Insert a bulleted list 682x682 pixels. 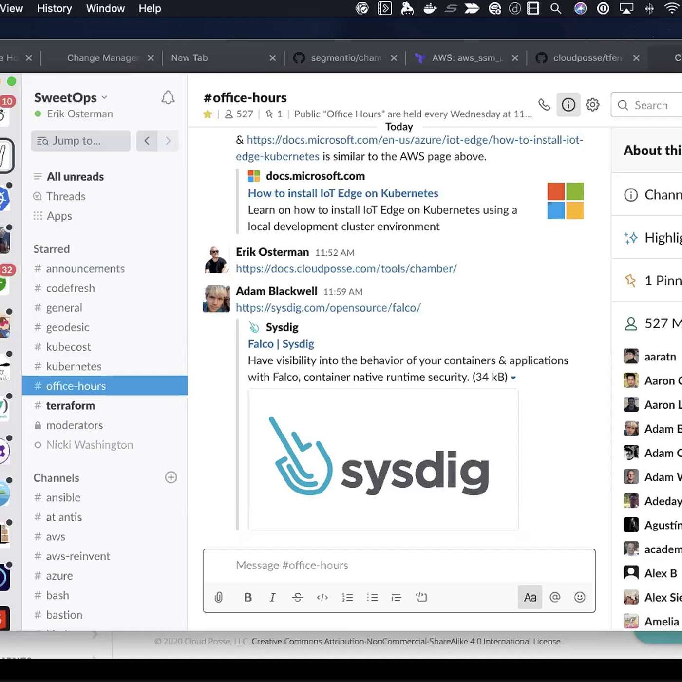click(x=372, y=597)
